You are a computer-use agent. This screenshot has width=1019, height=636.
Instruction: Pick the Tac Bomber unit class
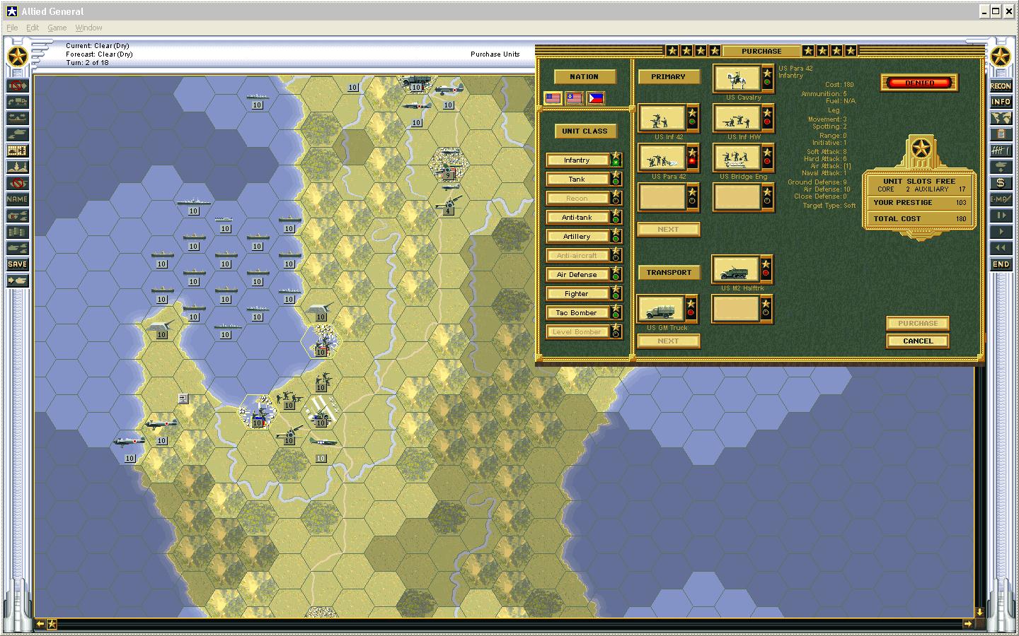click(577, 313)
